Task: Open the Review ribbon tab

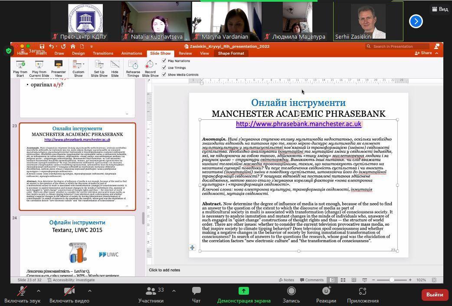Action: tap(185, 53)
